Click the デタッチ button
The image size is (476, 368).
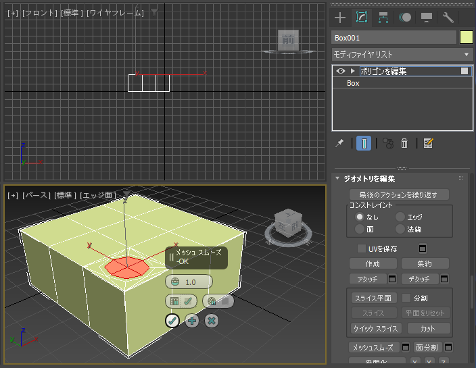[x=420, y=279]
